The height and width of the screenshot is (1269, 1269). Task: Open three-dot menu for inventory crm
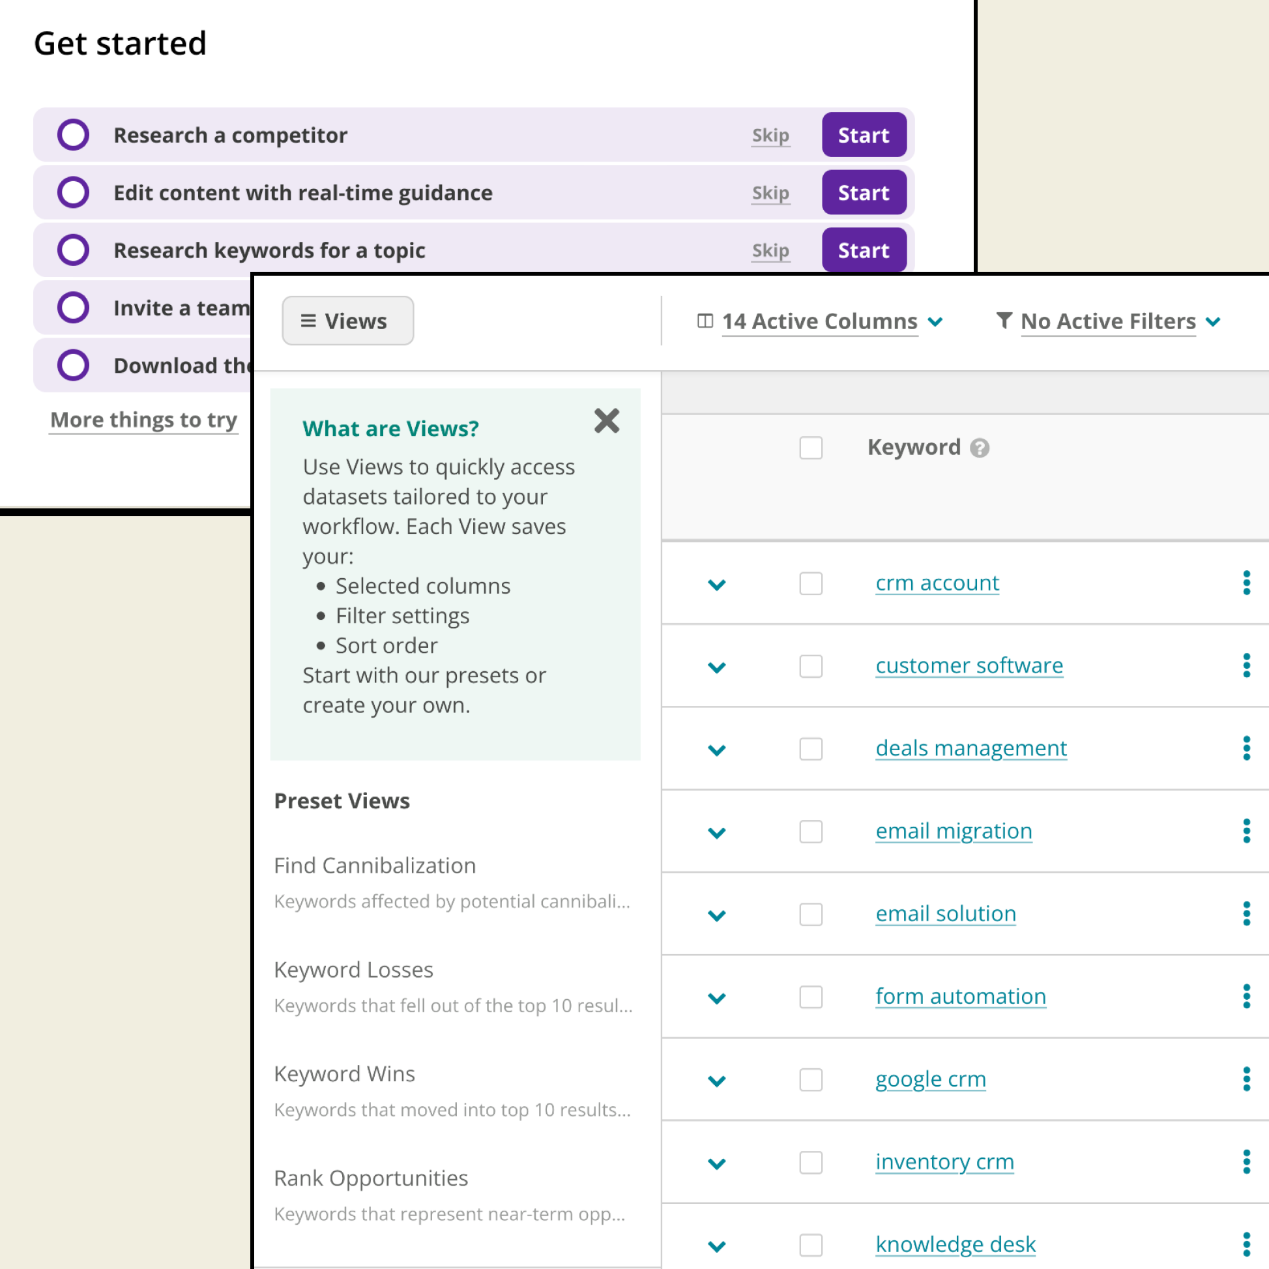[1246, 1162]
